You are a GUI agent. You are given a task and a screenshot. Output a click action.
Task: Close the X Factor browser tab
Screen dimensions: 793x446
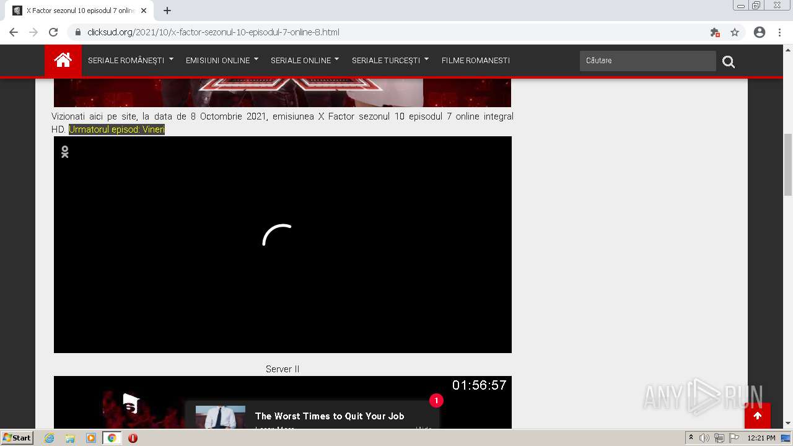pyautogui.click(x=144, y=11)
